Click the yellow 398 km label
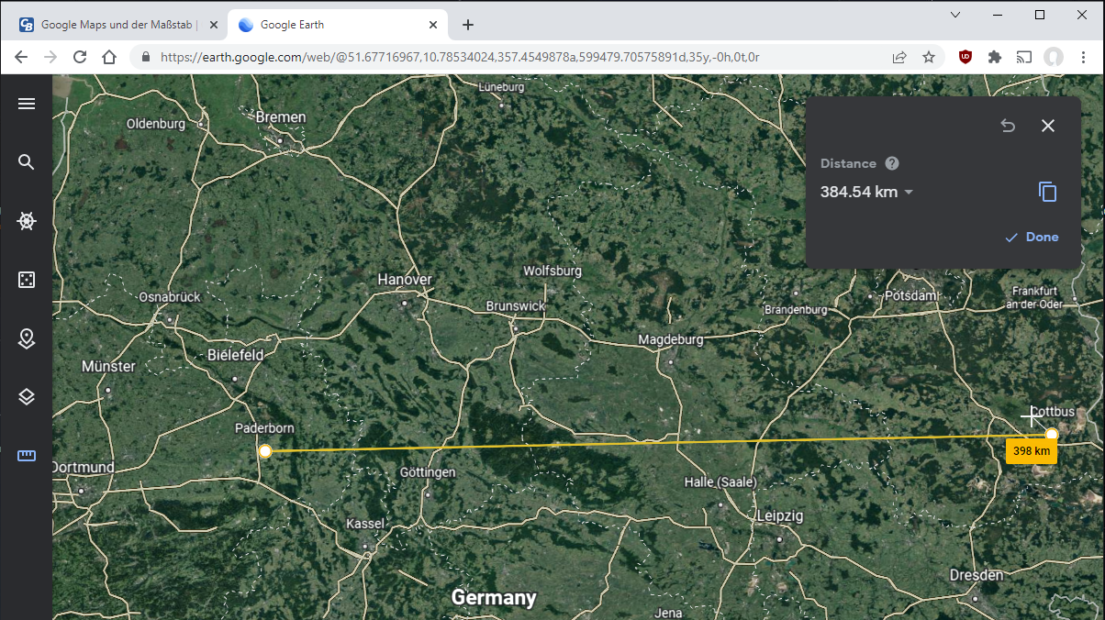 click(x=1032, y=451)
